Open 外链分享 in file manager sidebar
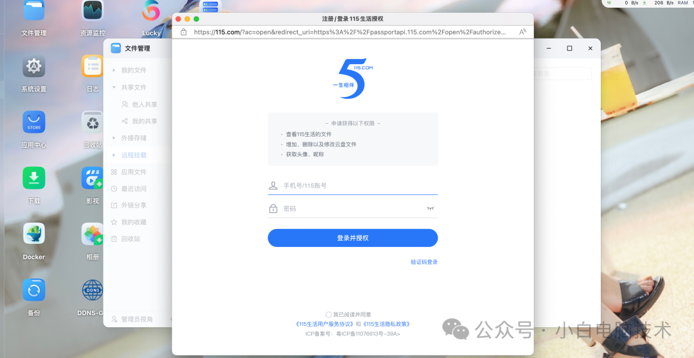This screenshot has width=694, height=358. 129,205
